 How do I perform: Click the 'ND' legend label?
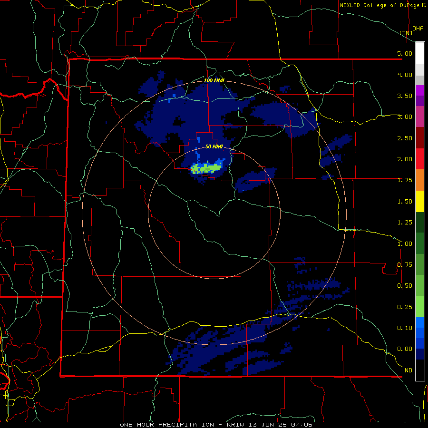(409, 370)
